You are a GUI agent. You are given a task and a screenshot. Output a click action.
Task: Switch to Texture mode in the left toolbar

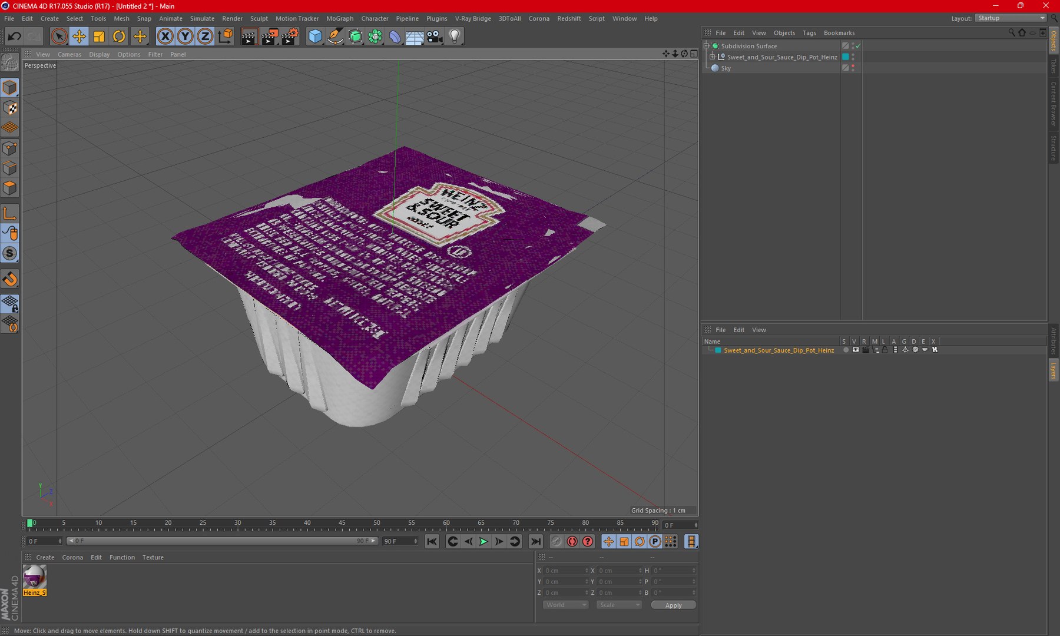(10, 108)
